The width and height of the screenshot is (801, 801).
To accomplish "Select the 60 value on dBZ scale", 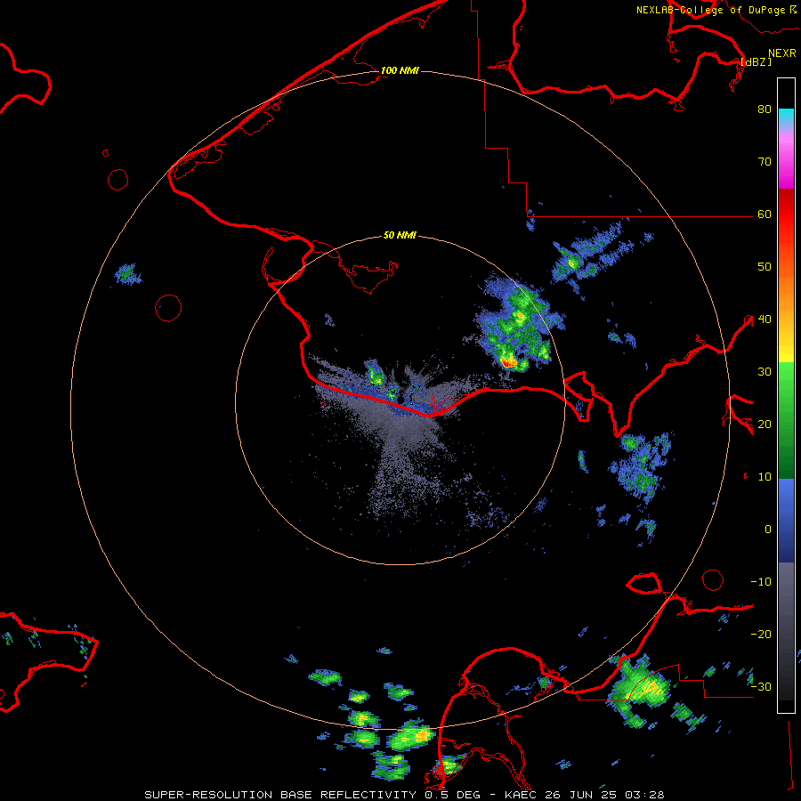I will click(765, 214).
